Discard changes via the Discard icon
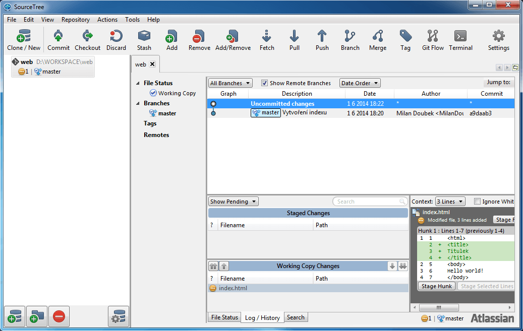523x331 pixels. click(x=116, y=40)
